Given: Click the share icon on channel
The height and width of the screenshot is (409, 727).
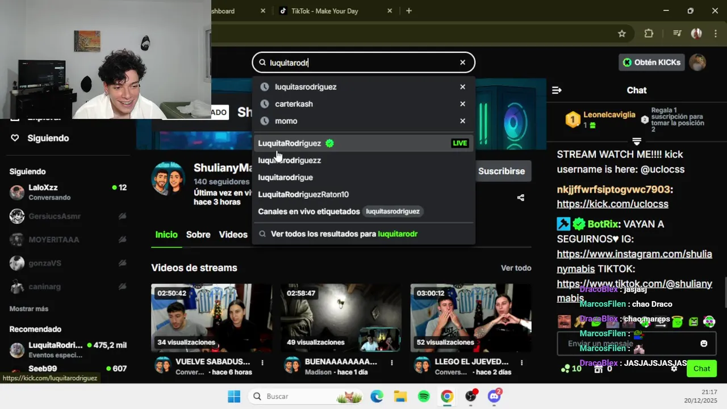Looking at the screenshot, I should pyautogui.click(x=521, y=198).
